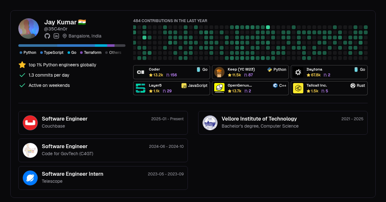The height and width of the screenshot is (202, 386).
Task: Click the Vellore Institute of Technology crest
Action: click(210, 123)
